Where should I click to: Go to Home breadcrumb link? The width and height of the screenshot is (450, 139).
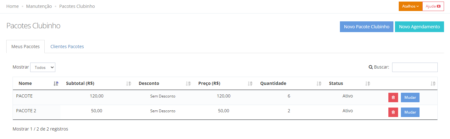click(13, 6)
